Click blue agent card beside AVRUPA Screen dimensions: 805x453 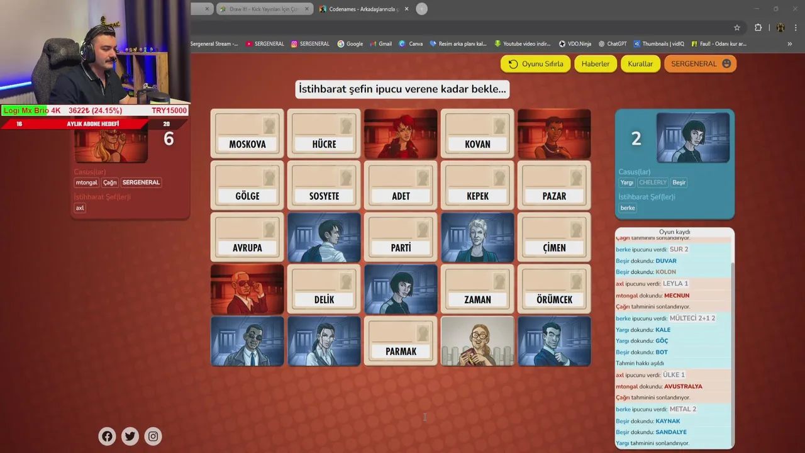[x=324, y=237]
